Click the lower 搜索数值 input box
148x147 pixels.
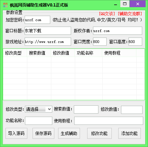coord(86,109)
